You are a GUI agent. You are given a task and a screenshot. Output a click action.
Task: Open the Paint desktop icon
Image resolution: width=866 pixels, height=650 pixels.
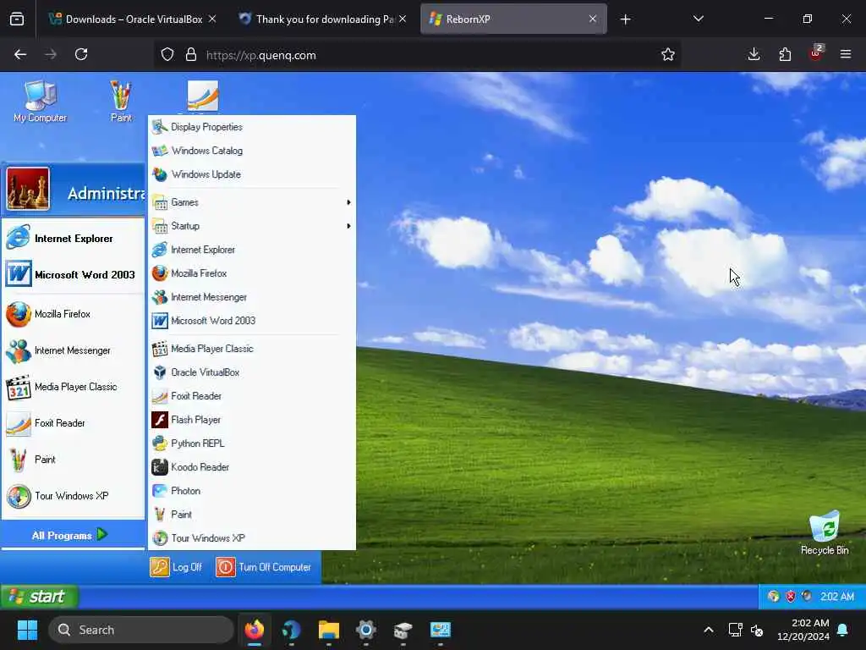pyautogui.click(x=120, y=101)
